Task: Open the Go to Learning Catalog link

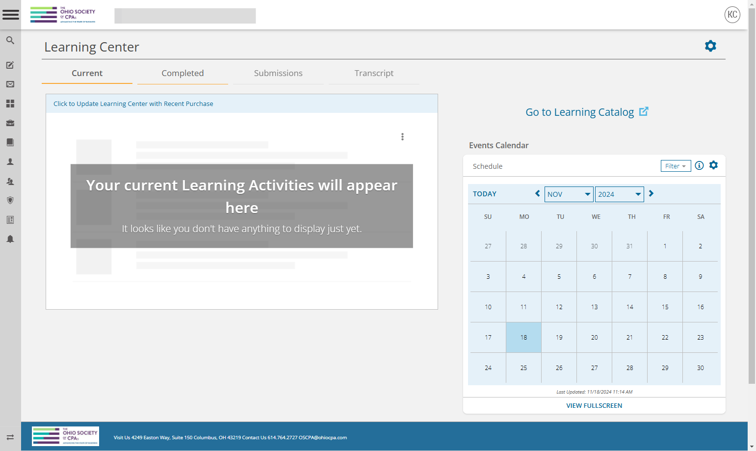Action: click(587, 112)
